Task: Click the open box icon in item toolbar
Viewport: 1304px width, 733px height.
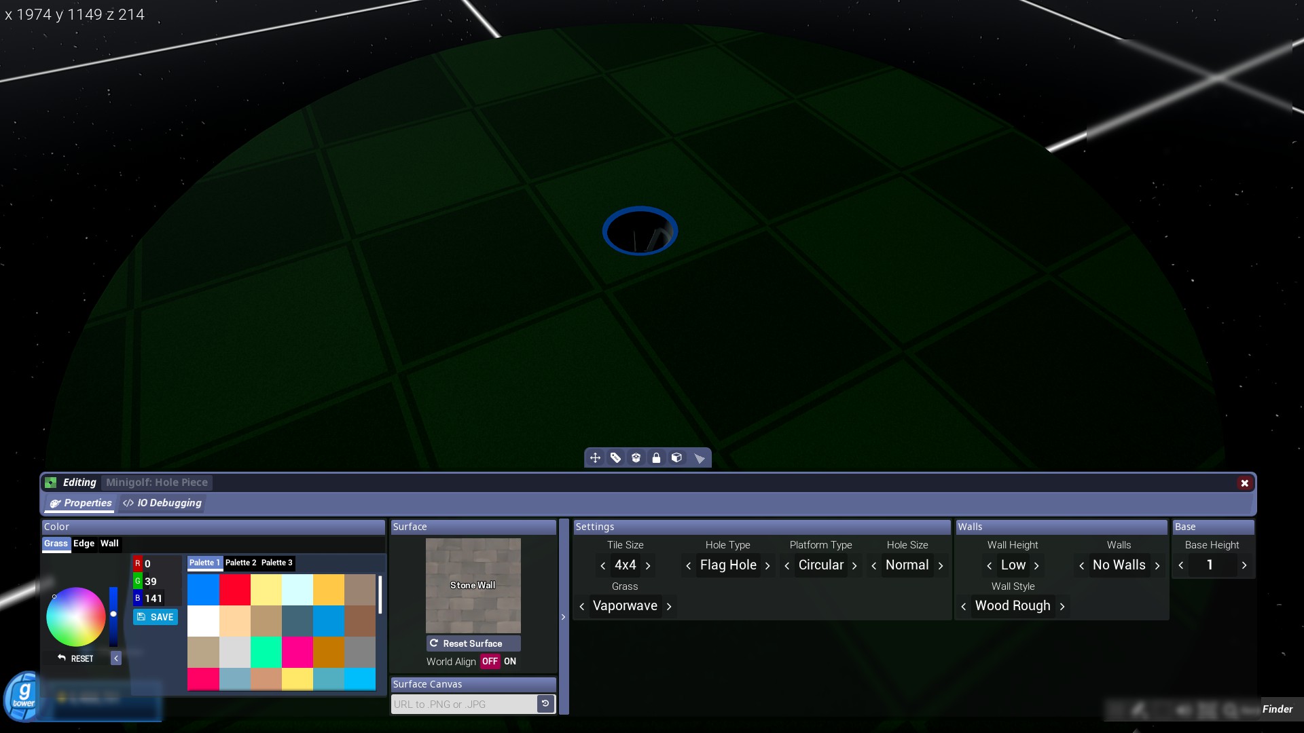Action: (x=636, y=458)
